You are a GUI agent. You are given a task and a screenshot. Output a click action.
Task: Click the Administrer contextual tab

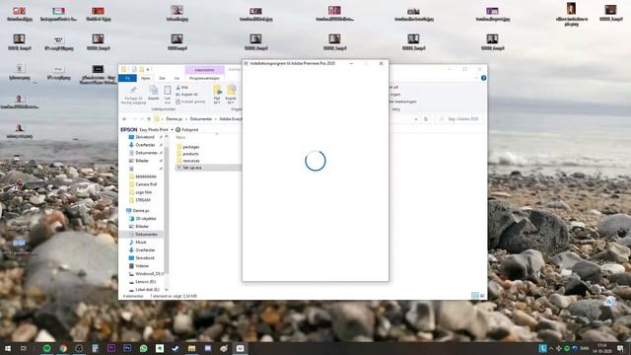point(204,70)
